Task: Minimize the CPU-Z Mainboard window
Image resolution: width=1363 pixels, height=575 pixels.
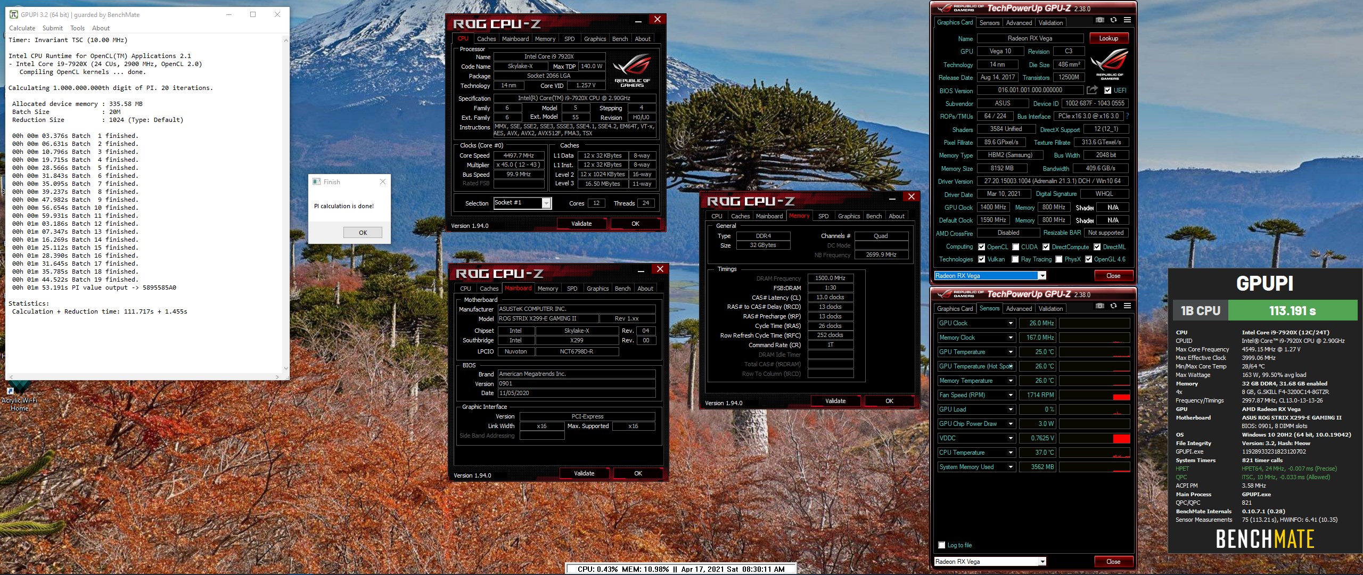Action: [x=641, y=270]
